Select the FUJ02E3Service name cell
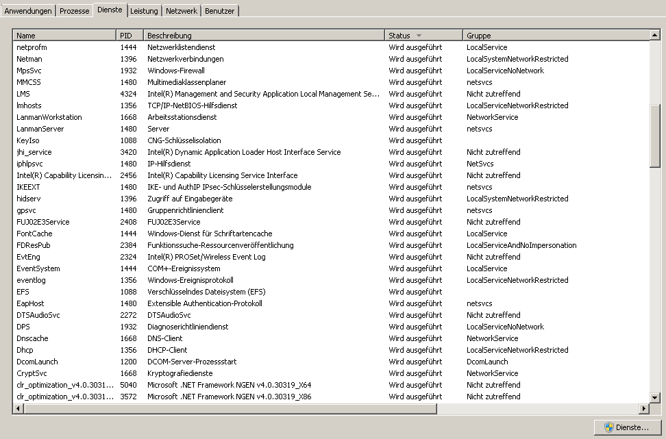The height and width of the screenshot is (439, 666). [x=43, y=222]
